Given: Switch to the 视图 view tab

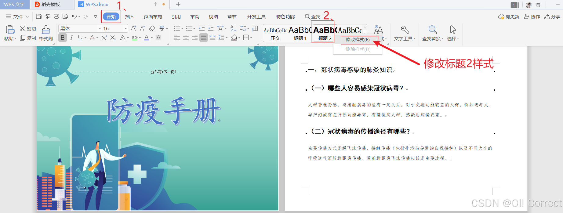Looking at the screenshot, I should pos(213,16).
